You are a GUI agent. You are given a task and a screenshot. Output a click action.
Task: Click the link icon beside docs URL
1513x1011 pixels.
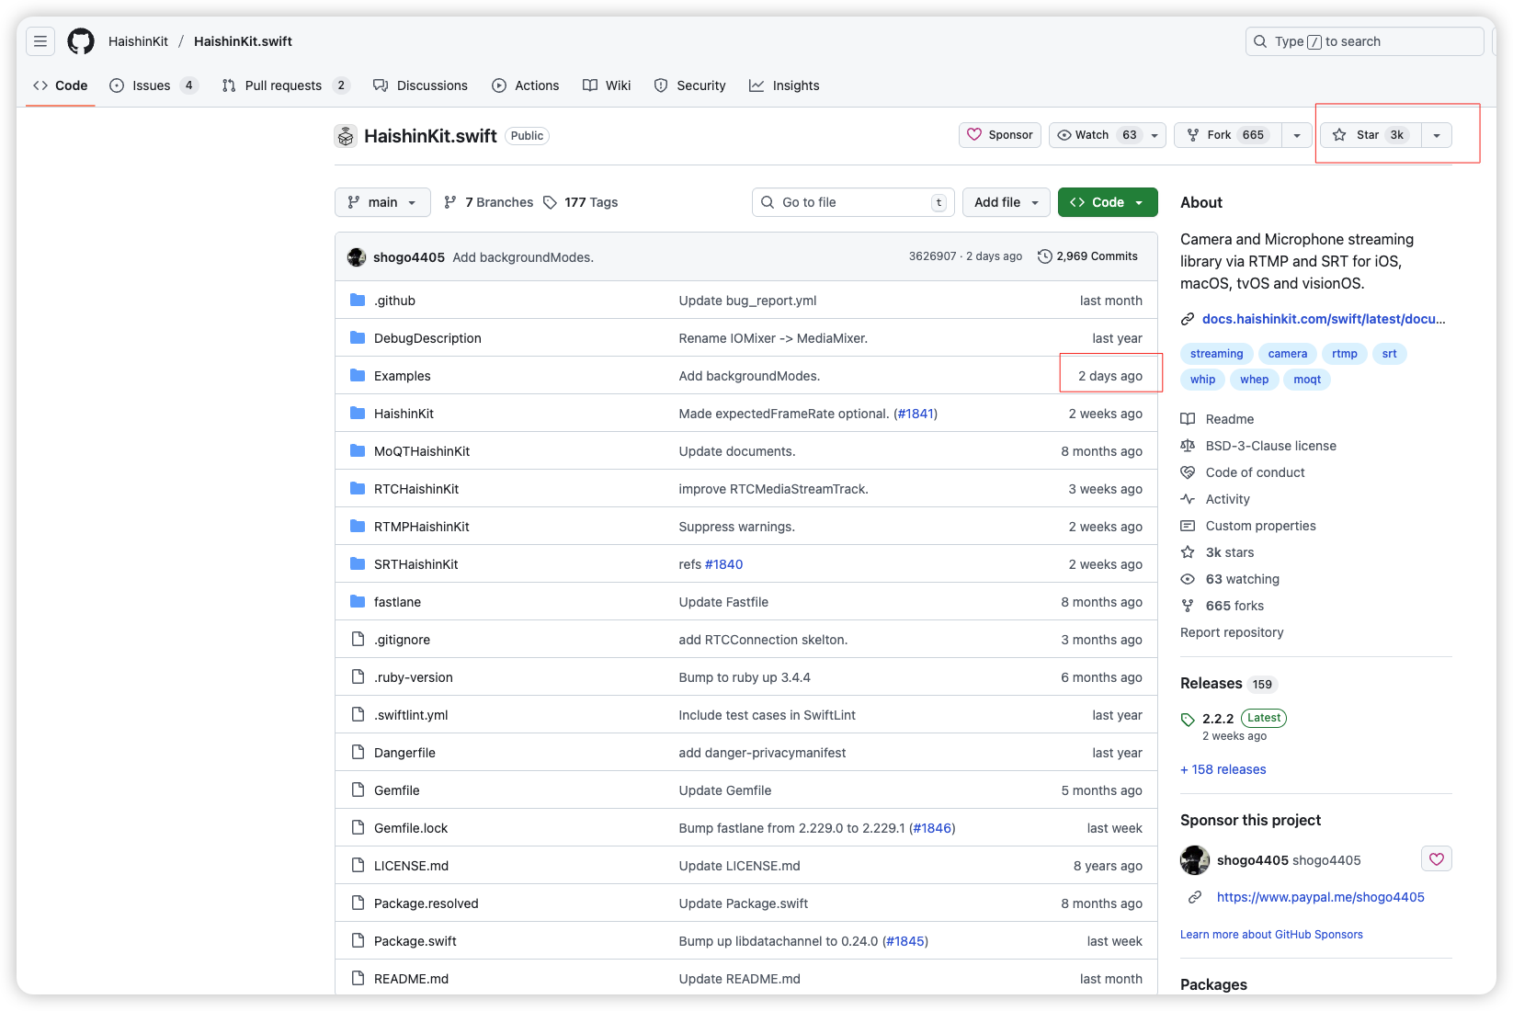click(1188, 319)
